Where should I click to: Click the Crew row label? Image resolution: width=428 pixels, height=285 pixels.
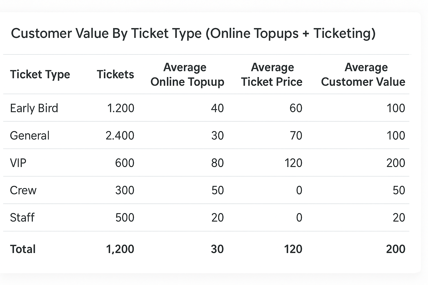23,190
